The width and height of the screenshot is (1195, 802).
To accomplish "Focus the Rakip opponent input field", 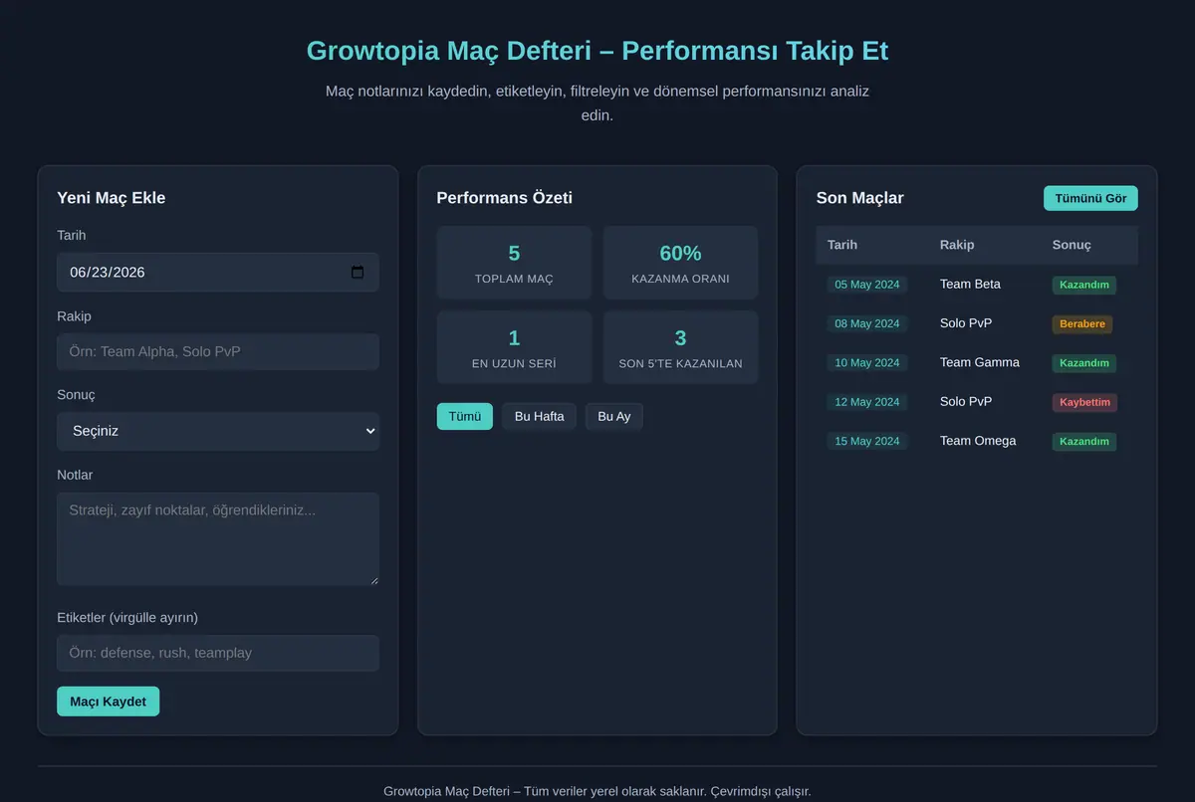I will pyautogui.click(x=218, y=351).
